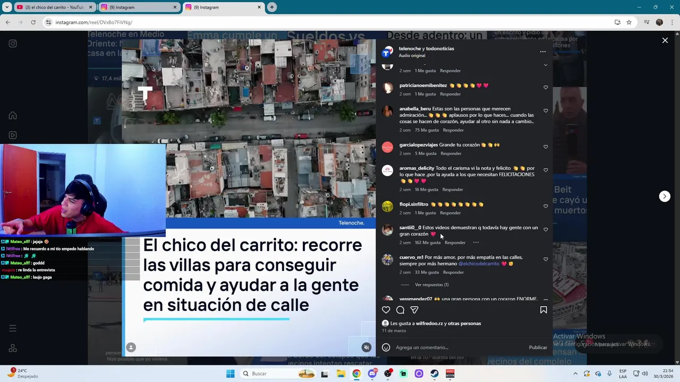Click the Publicar button
This screenshot has height=382, width=680.
[538, 348]
